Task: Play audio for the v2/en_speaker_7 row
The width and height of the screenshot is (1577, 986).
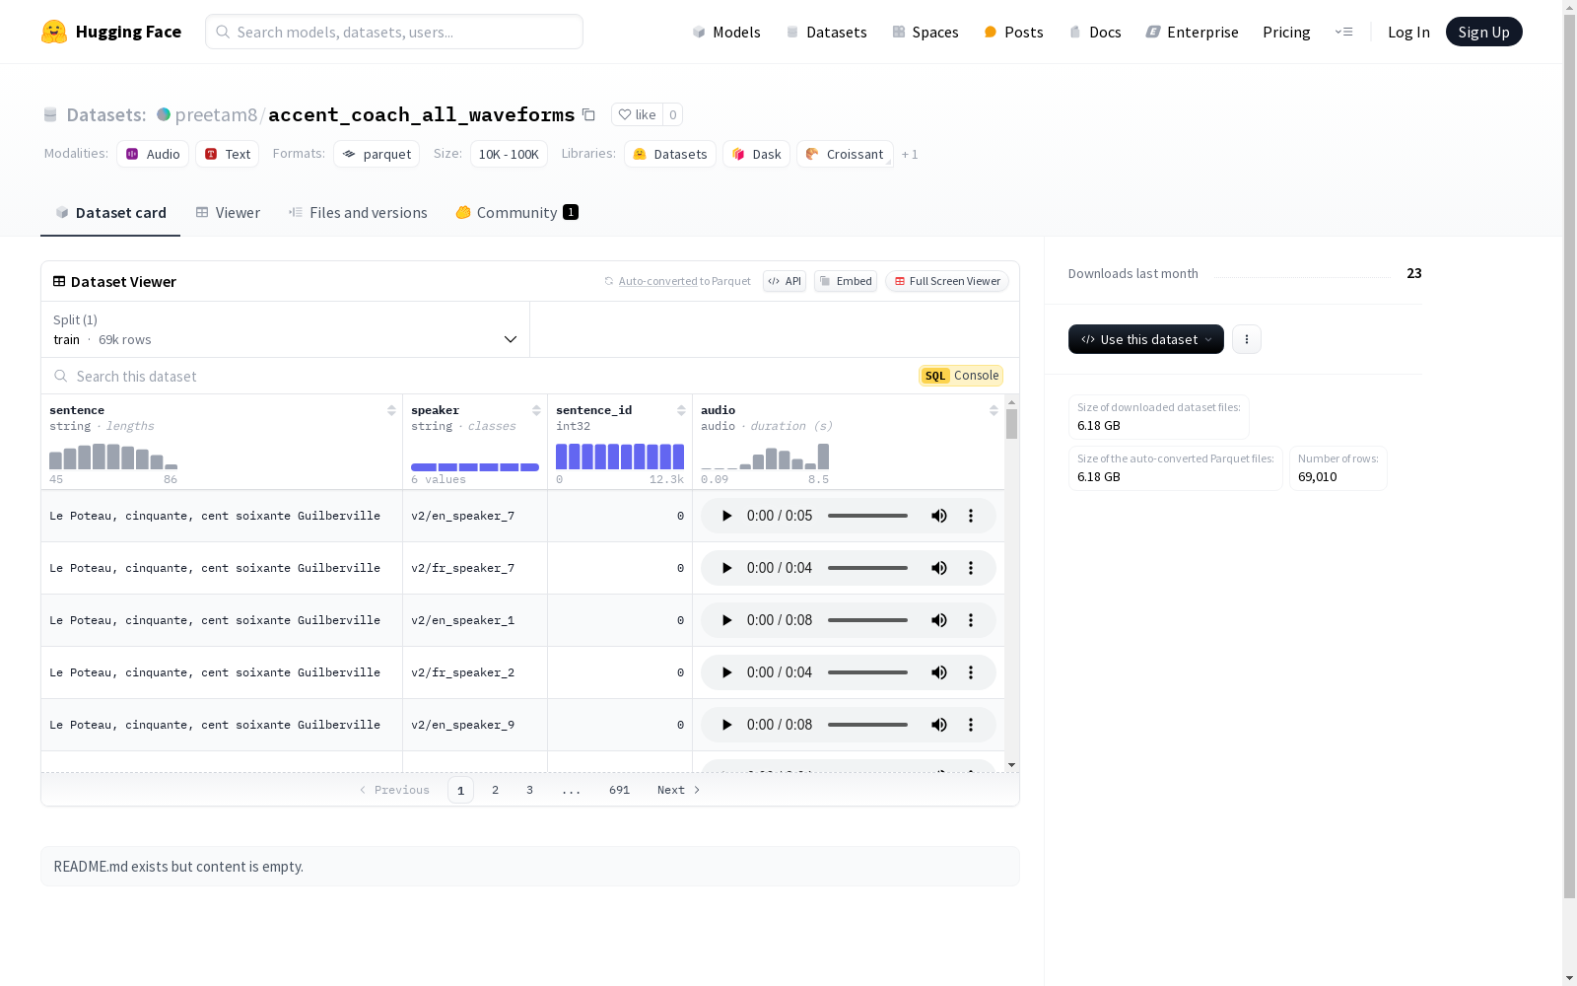Action: point(726,516)
